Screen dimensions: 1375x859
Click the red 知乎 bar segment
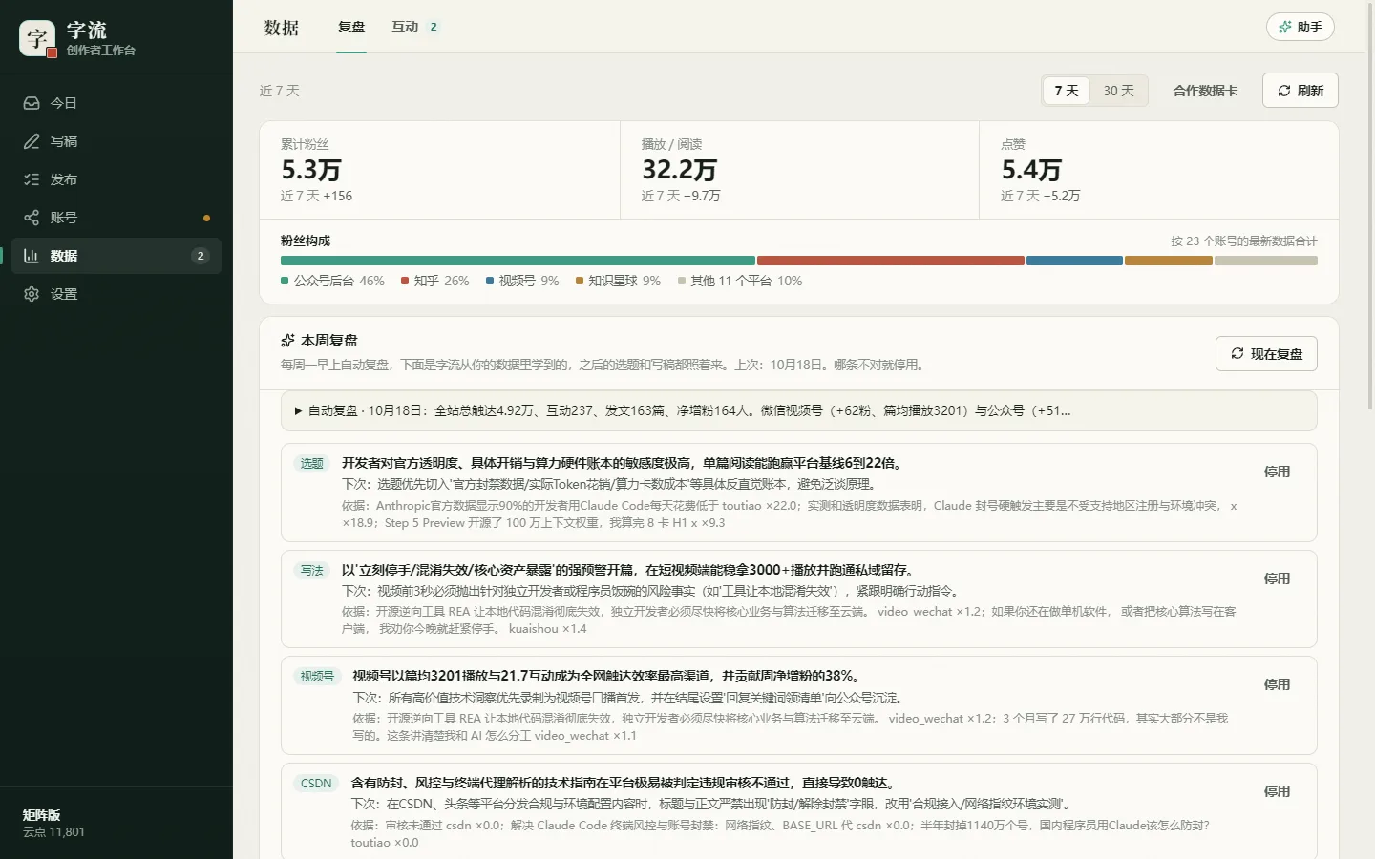[891, 261]
